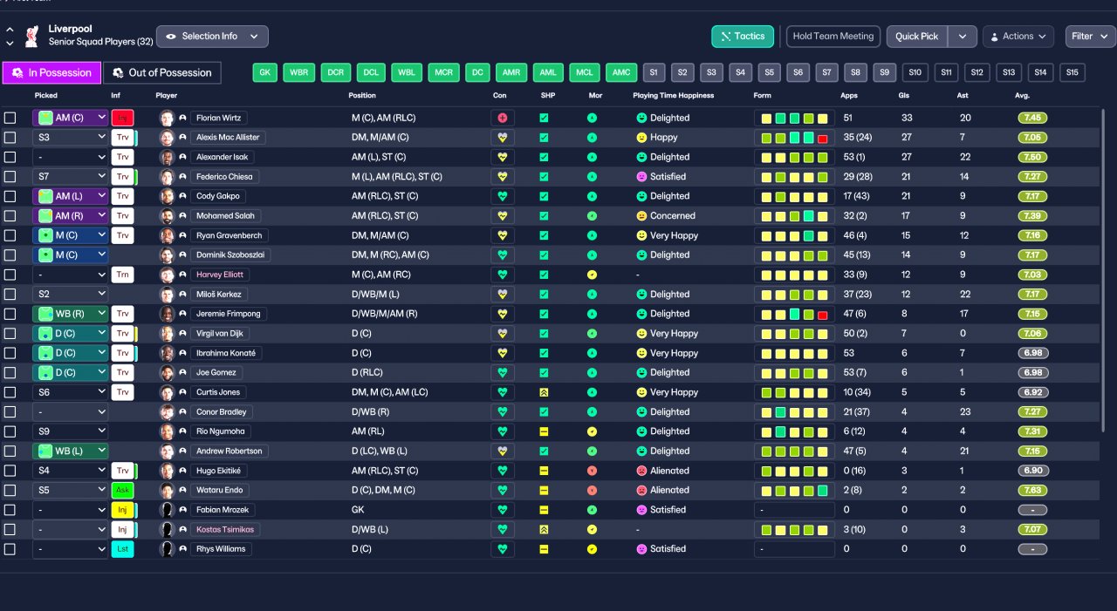Image resolution: width=1117 pixels, height=611 pixels.
Task: Open Harvey Elliott's player name link
Action: (x=220, y=275)
